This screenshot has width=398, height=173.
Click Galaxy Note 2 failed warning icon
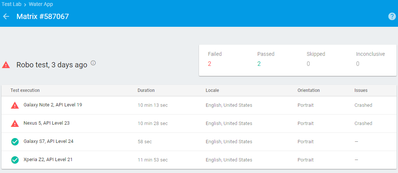pos(15,105)
